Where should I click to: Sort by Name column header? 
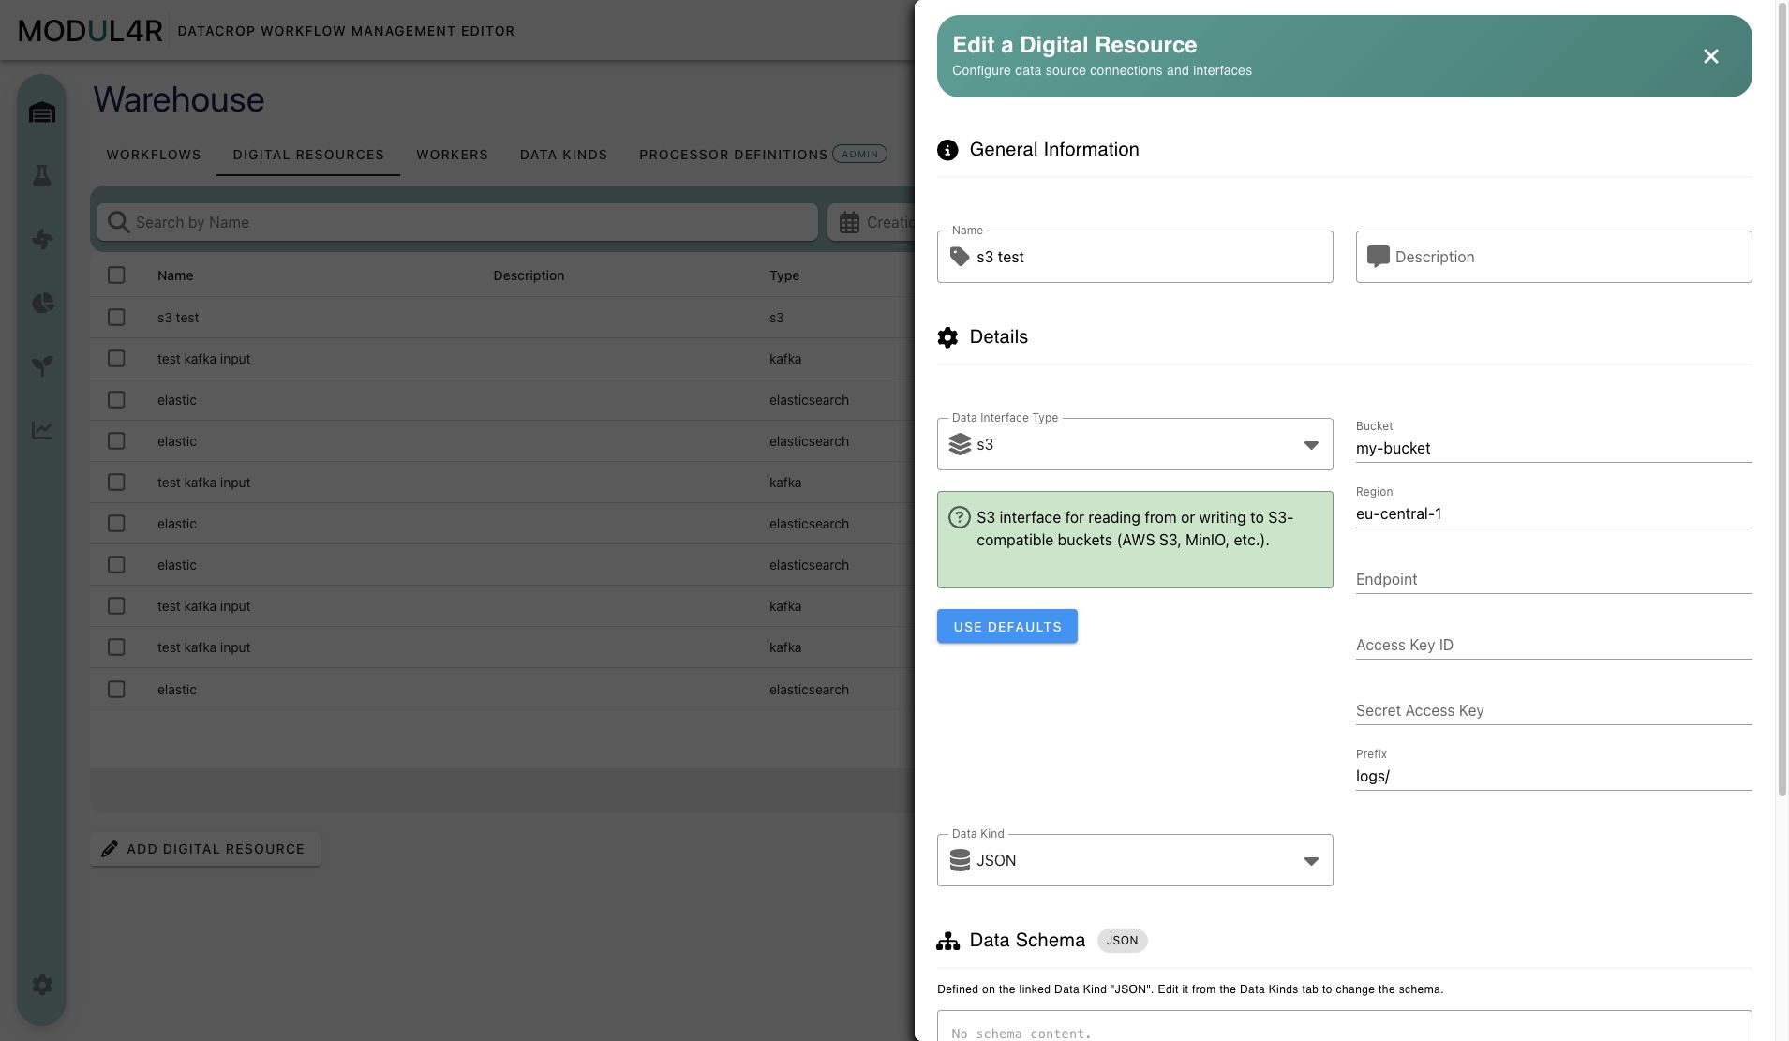175,275
